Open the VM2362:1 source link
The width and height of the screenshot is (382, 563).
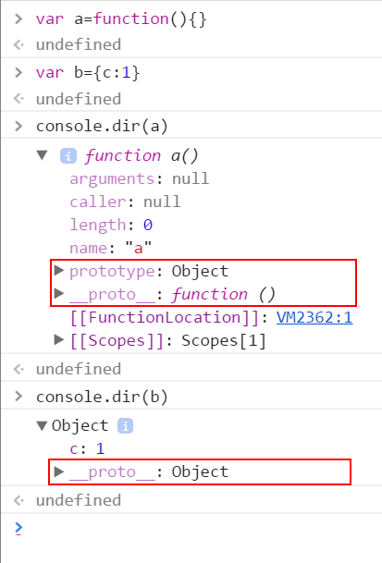pyautogui.click(x=314, y=317)
